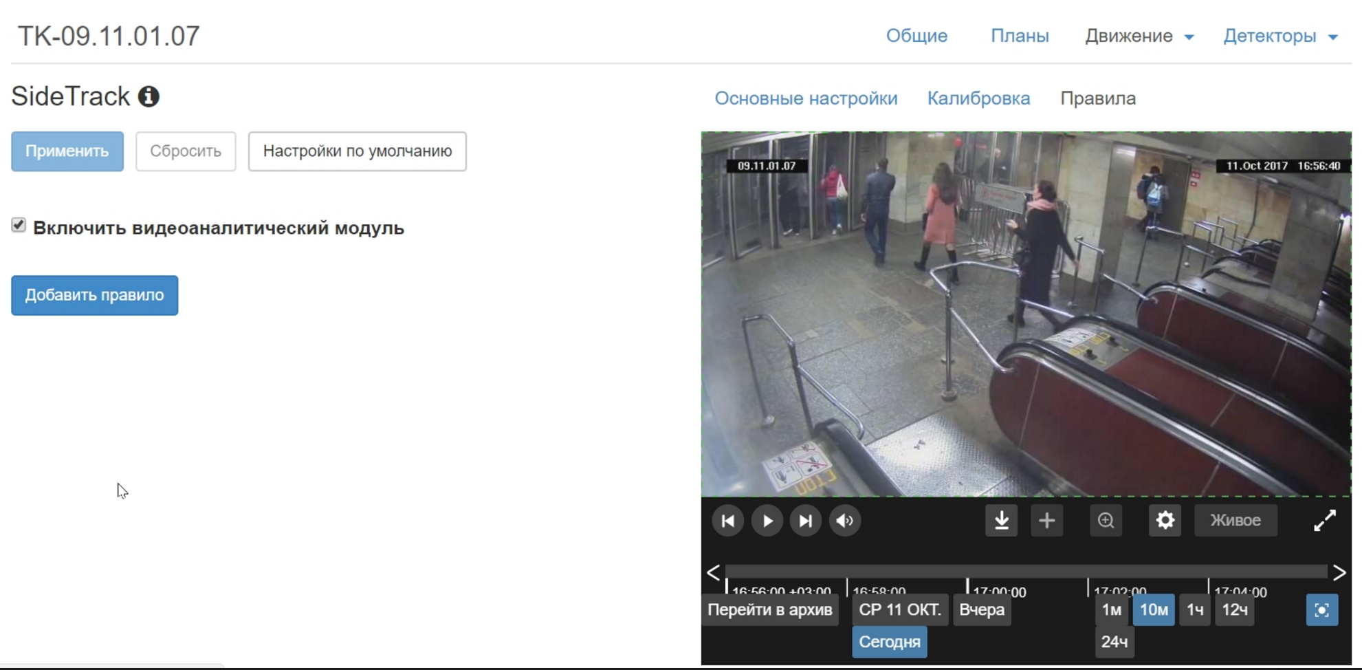Activate the zoom magnifier icon
1362x670 pixels.
(1106, 521)
